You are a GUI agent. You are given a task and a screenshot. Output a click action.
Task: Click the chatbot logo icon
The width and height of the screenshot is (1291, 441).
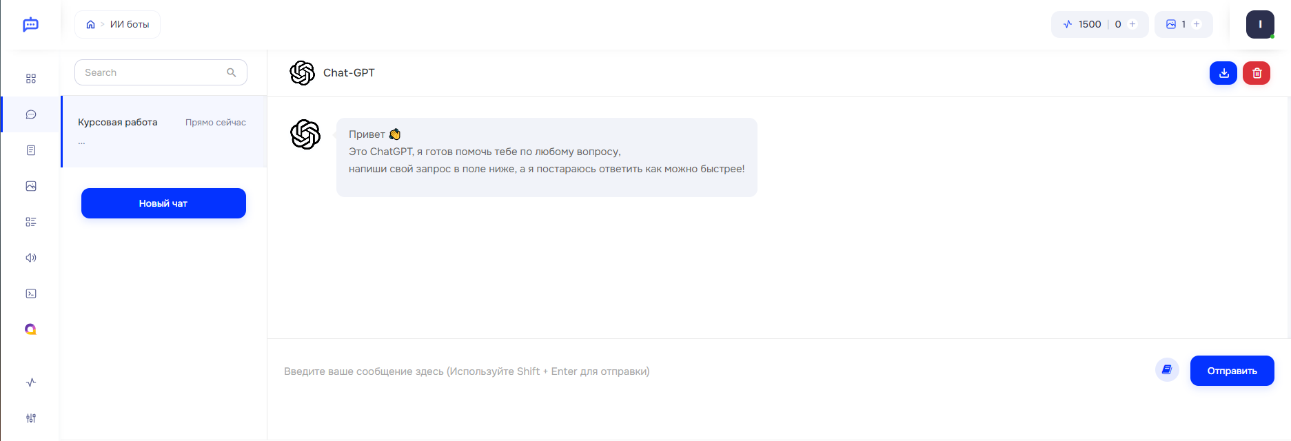(30, 25)
